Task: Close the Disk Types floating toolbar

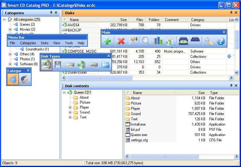Action: tap(109, 56)
